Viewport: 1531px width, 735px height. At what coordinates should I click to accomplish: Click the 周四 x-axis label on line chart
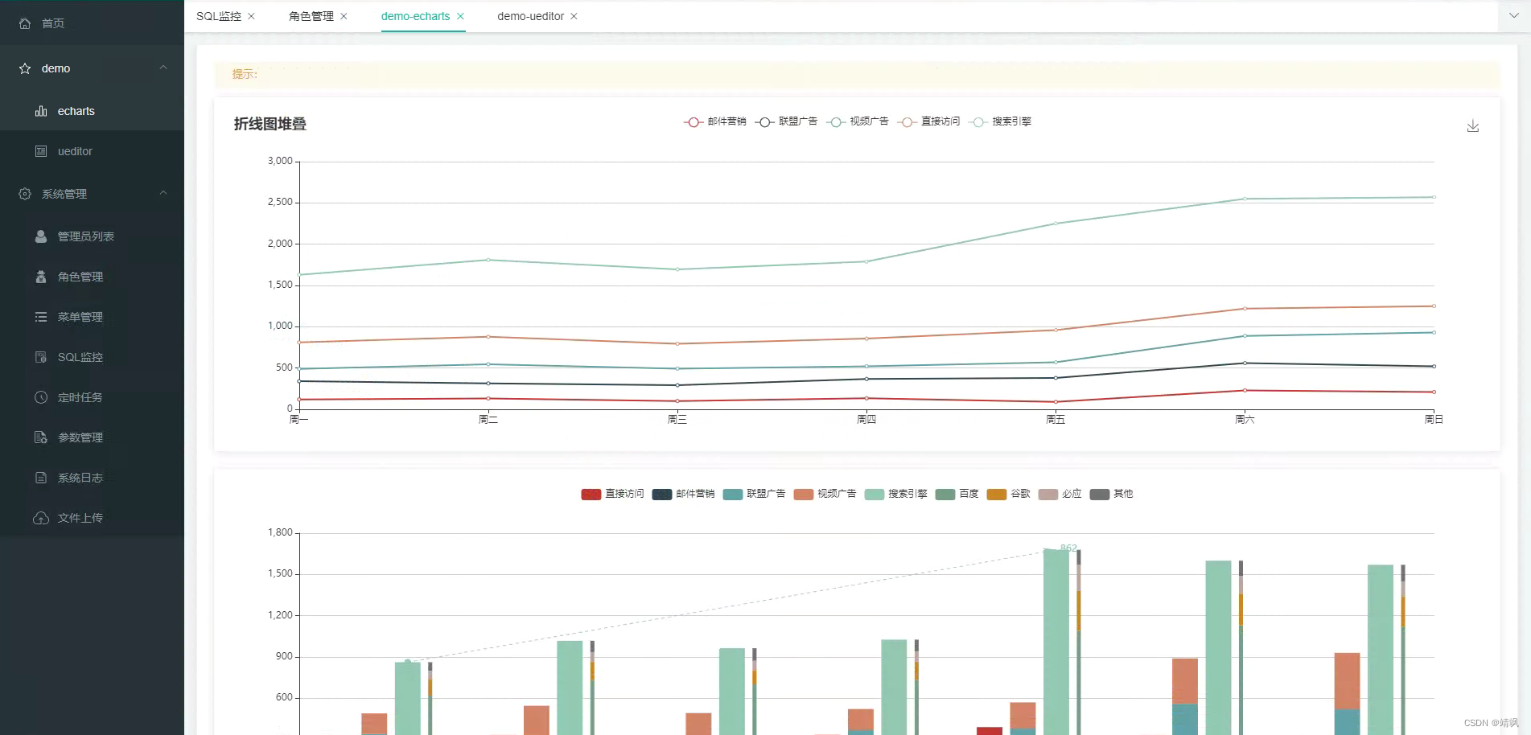866,419
